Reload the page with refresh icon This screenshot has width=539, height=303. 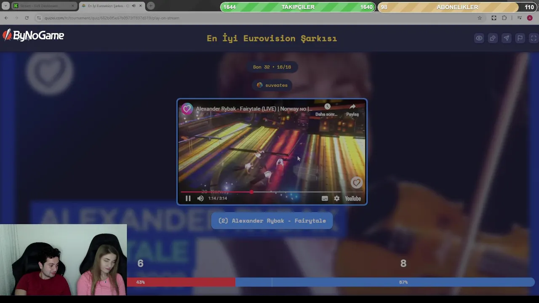tap(27, 18)
